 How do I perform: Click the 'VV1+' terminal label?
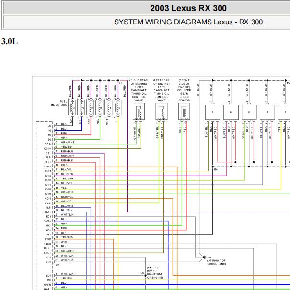tap(47, 167)
